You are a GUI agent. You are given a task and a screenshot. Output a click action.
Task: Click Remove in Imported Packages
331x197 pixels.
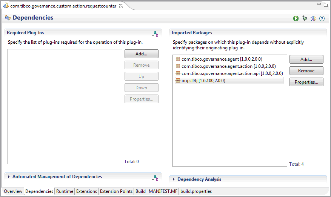coord(306,71)
